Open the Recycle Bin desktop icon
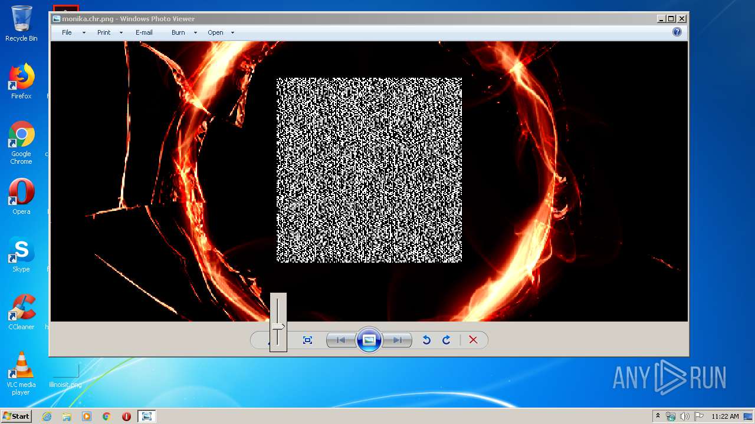Image resolution: width=755 pixels, height=424 pixels. tap(21, 24)
